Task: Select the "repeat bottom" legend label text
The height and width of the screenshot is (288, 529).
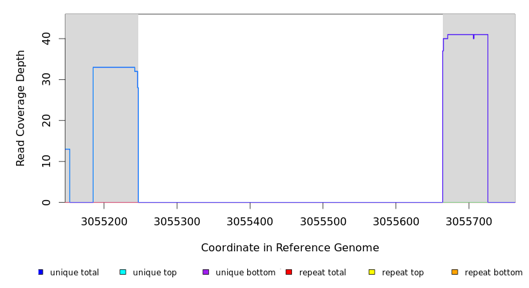Action: click(x=494, y=273)
